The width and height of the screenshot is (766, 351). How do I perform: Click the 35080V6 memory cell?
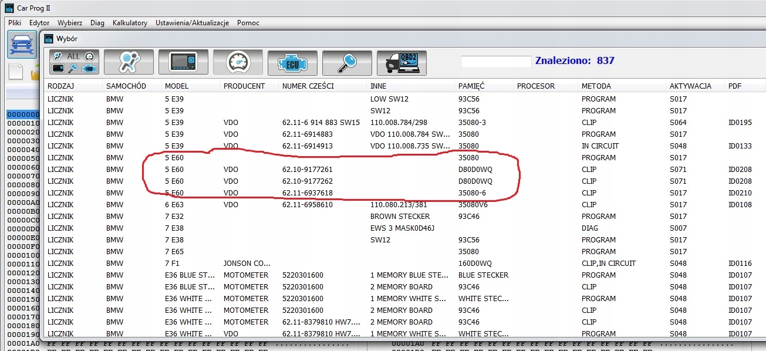point(473,204)
